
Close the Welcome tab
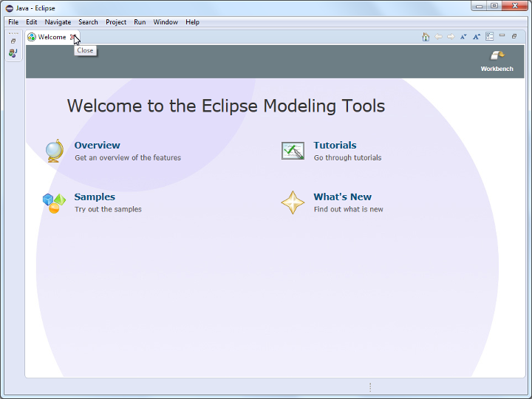tap(72, 37)
